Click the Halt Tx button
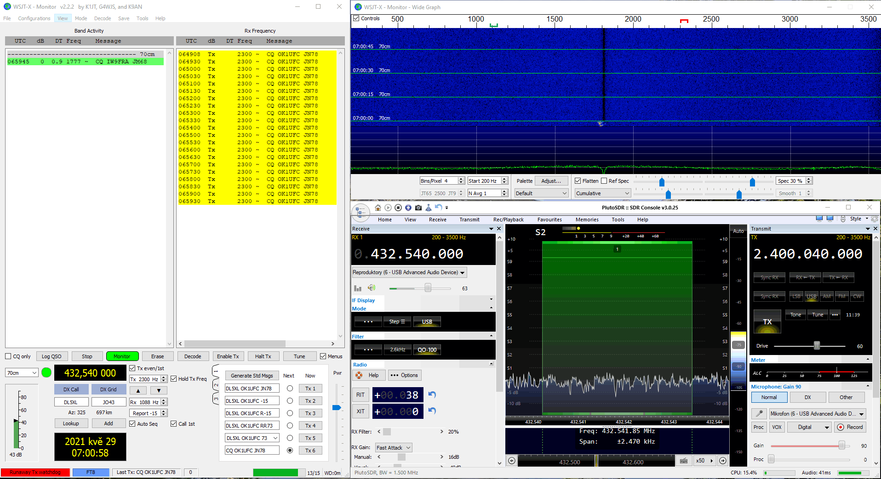The width and height of the screenshot is (881, 479). click(263, 356)
